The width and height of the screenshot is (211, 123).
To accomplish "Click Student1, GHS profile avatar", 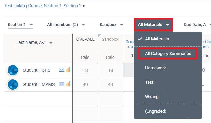I will pos(13,70).
